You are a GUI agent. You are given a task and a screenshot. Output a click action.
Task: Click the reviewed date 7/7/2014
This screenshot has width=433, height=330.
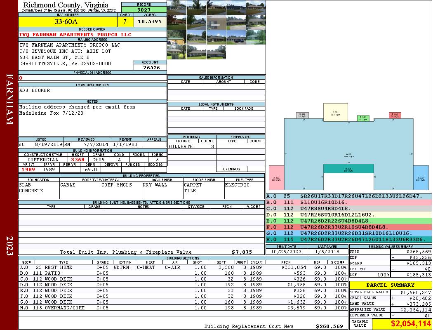click(96, 144)
